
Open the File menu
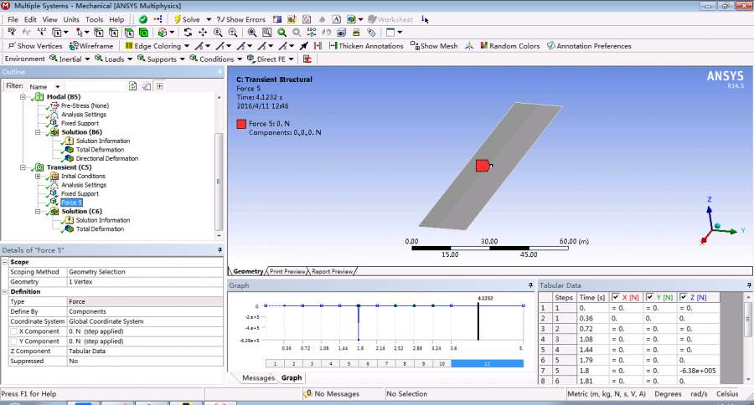tap(13, 19)
